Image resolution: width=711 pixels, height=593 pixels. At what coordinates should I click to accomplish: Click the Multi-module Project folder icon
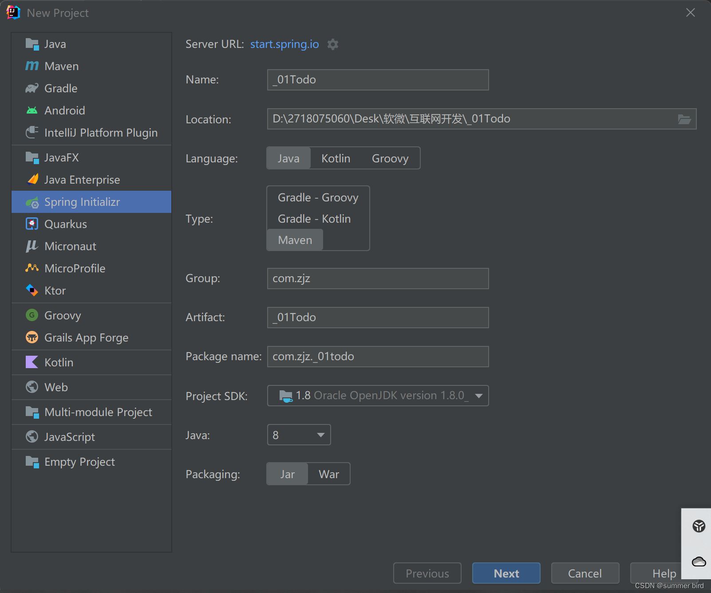[x=32, y=412]
